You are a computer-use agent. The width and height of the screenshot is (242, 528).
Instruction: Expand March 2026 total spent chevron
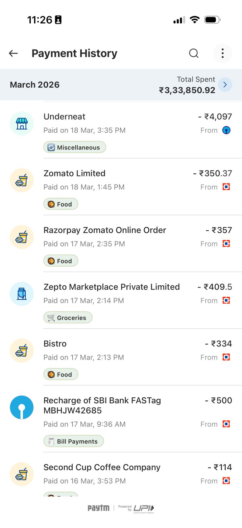[225, 85]
